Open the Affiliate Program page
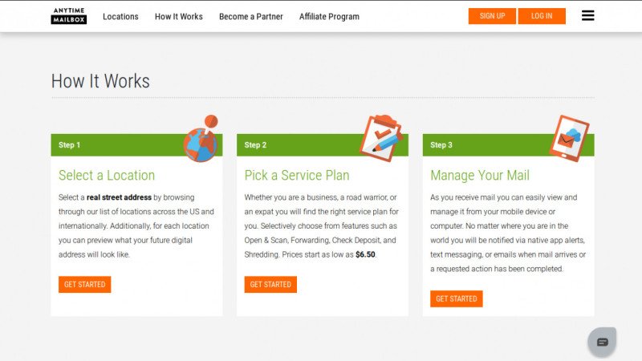The image size is (642, 361). [329, 16]
